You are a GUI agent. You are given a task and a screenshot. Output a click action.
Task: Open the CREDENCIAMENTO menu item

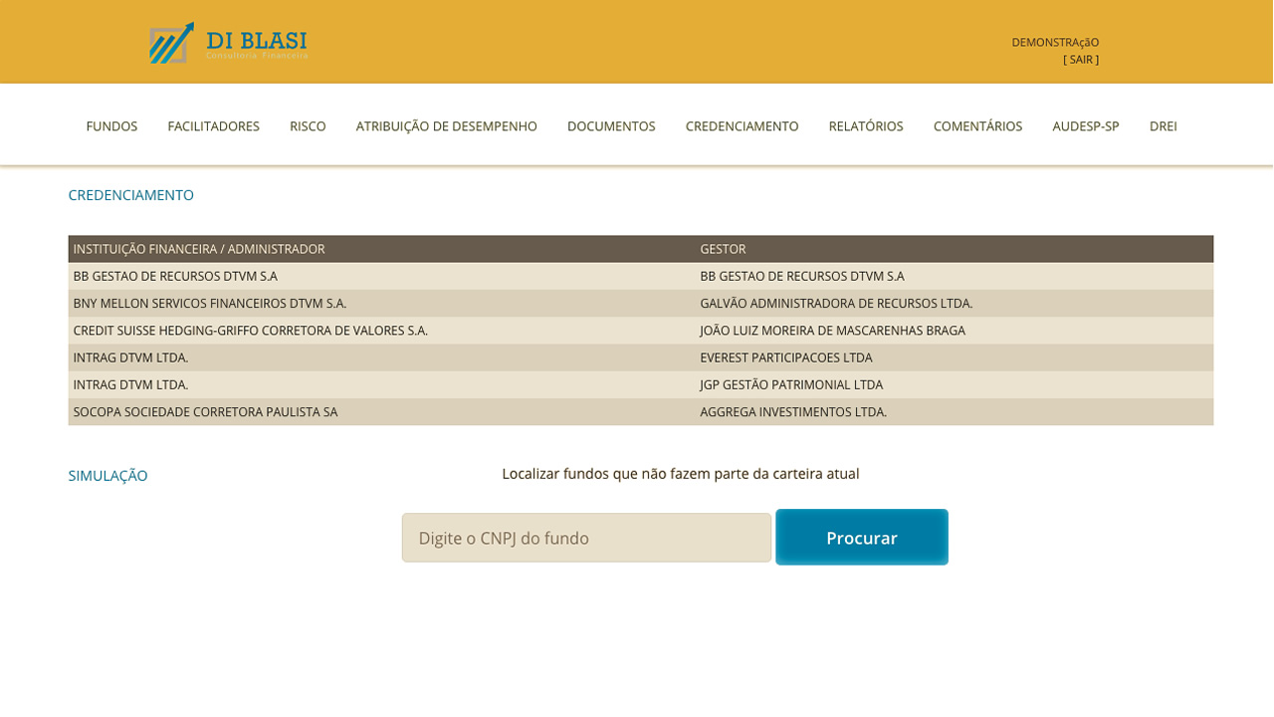[742, 126]
